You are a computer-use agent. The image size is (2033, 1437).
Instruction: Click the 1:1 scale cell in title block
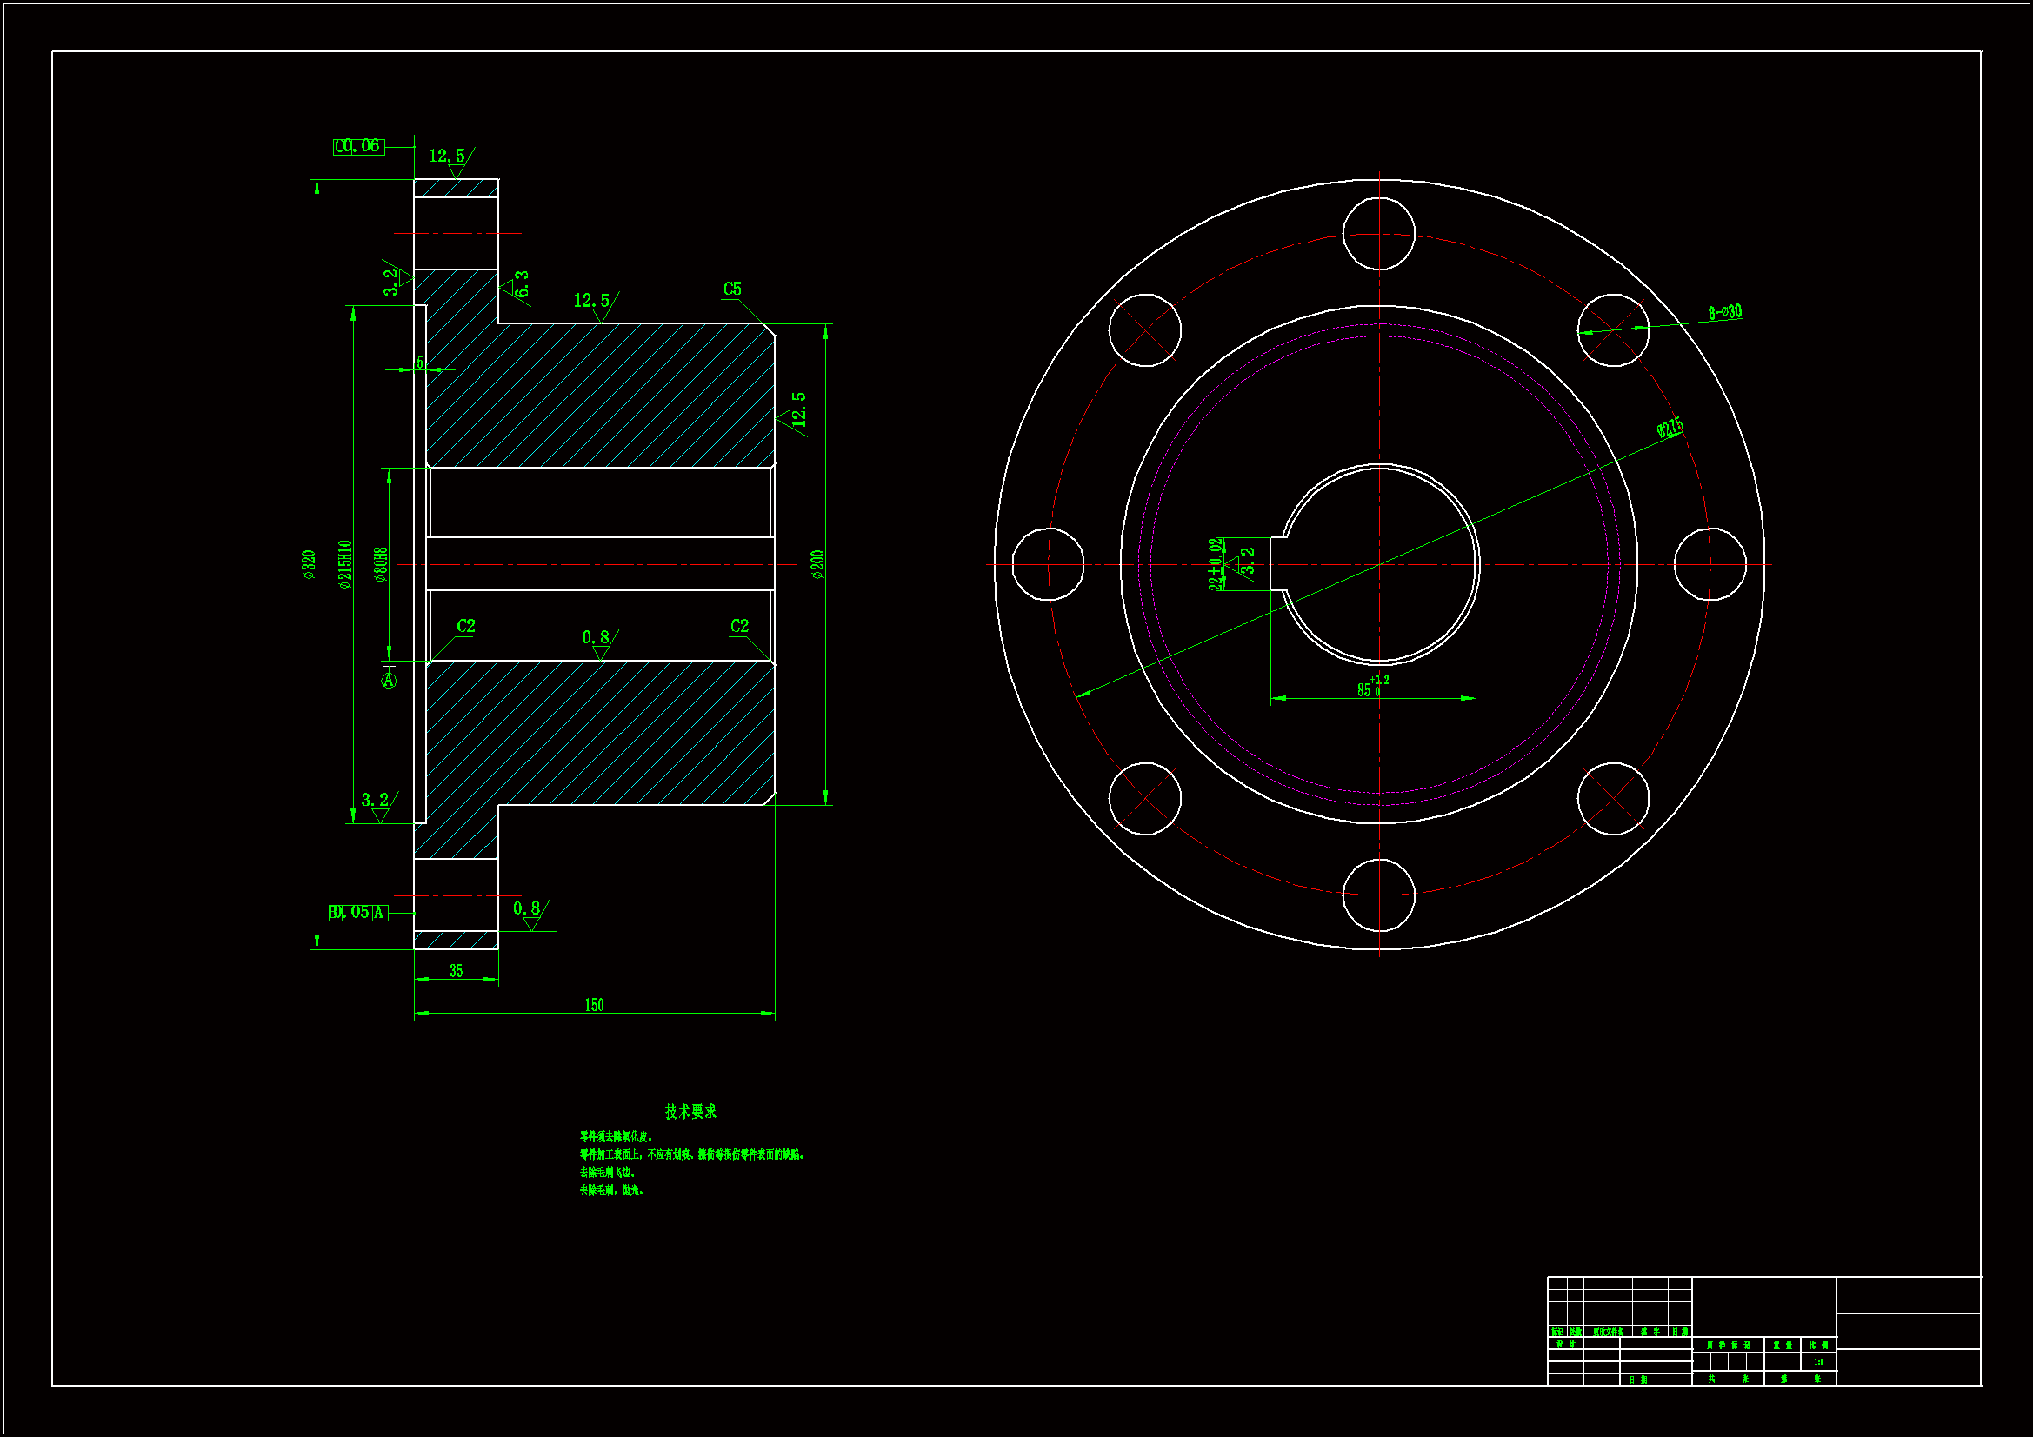click(1818, 1361)
